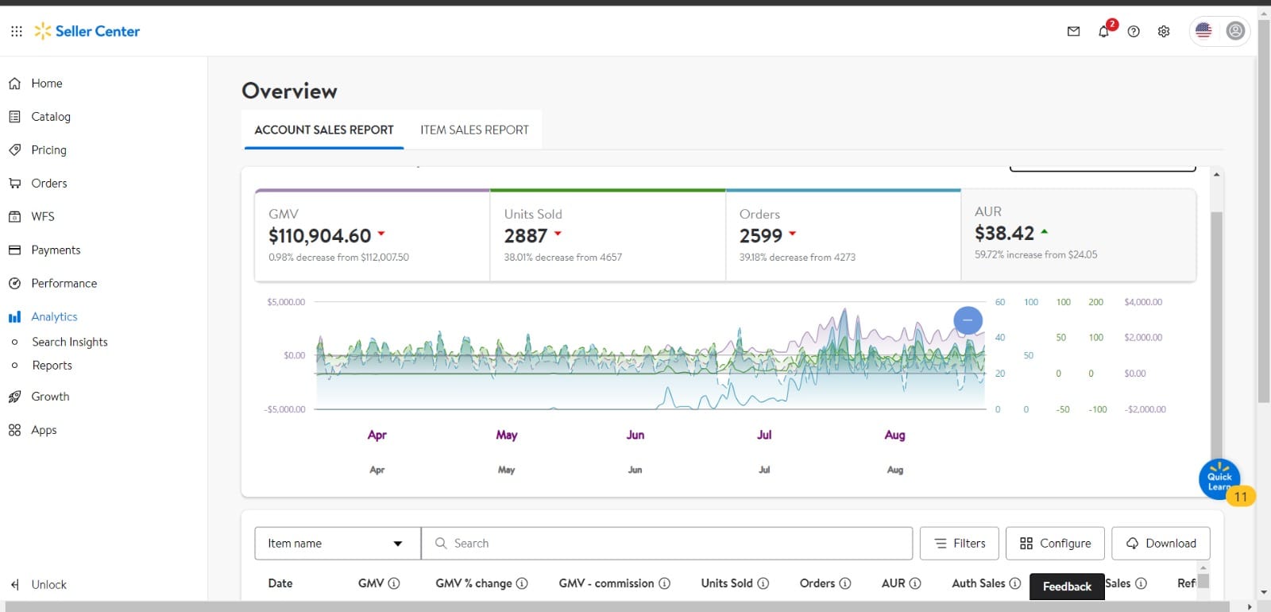Image resolution: width=1271 pixels, height=612 pixels.
Task: Open notifications bell with badge
Action: [1103, 31]
